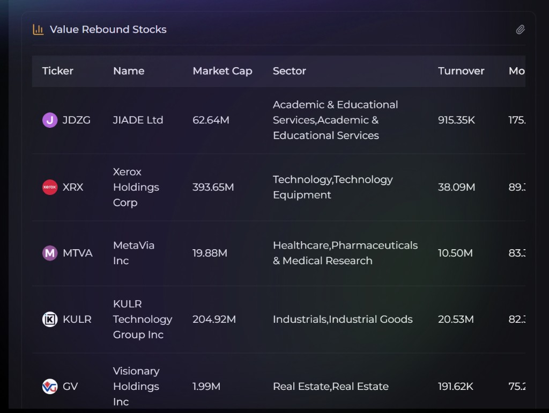Open the MTVA ticker

click(x=77, y=253)
